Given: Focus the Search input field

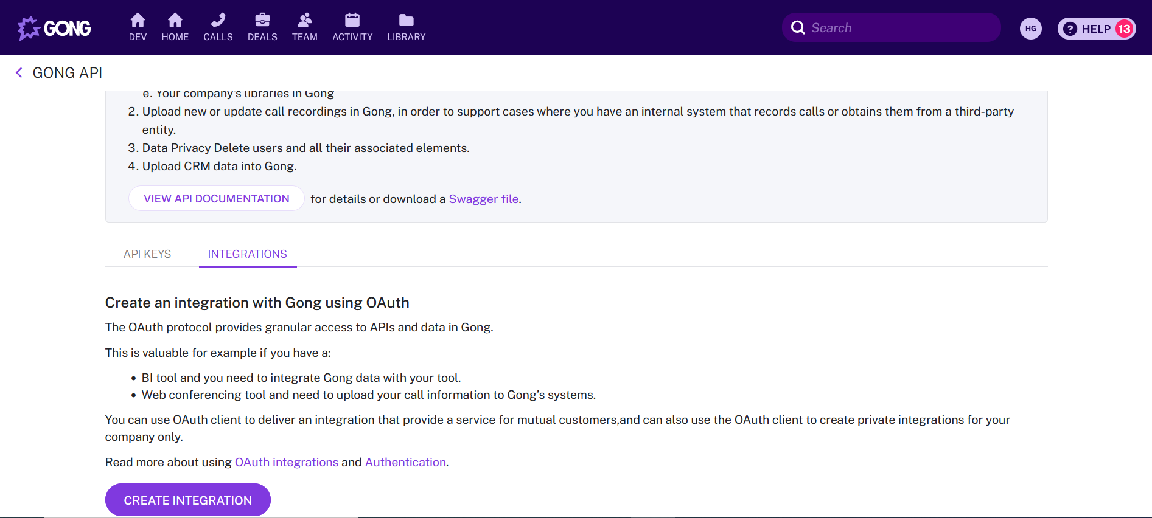Looking at the screenshot, I should click(x=891, y=28).
